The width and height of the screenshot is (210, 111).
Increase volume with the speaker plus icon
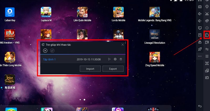point(200,14)
